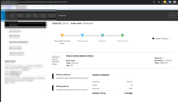The image size is (178, 102).
Task: Open the women's shoes product thumbnail
Action: (x=56, y=58)
